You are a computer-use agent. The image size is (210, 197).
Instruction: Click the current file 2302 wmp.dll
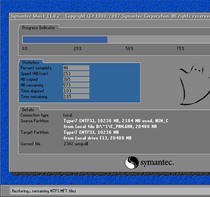(x=76, y=144)
